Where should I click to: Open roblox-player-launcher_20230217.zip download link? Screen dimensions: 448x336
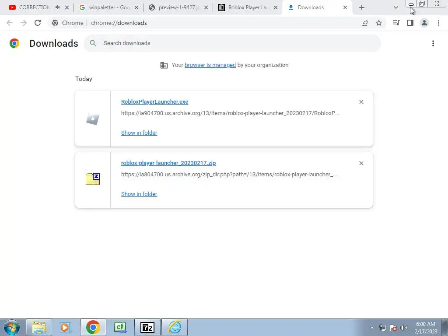click(168, 163)
